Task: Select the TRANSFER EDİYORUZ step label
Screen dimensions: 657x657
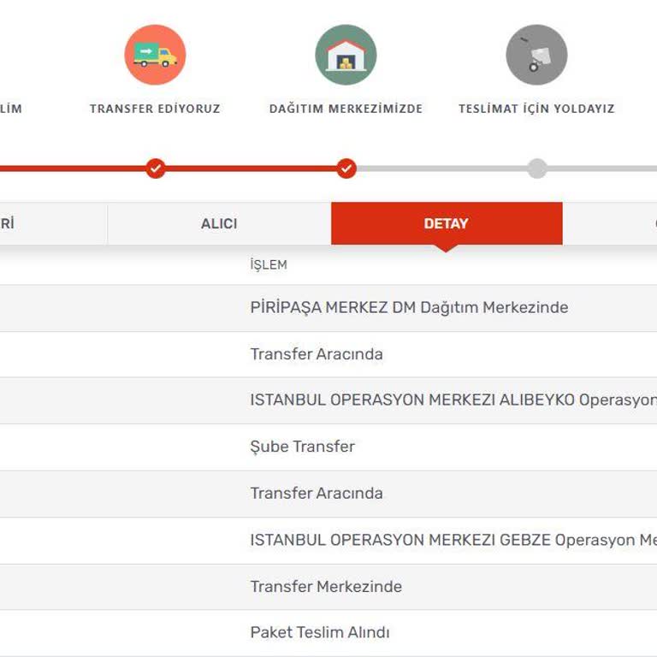Action: tap(155, 109)
